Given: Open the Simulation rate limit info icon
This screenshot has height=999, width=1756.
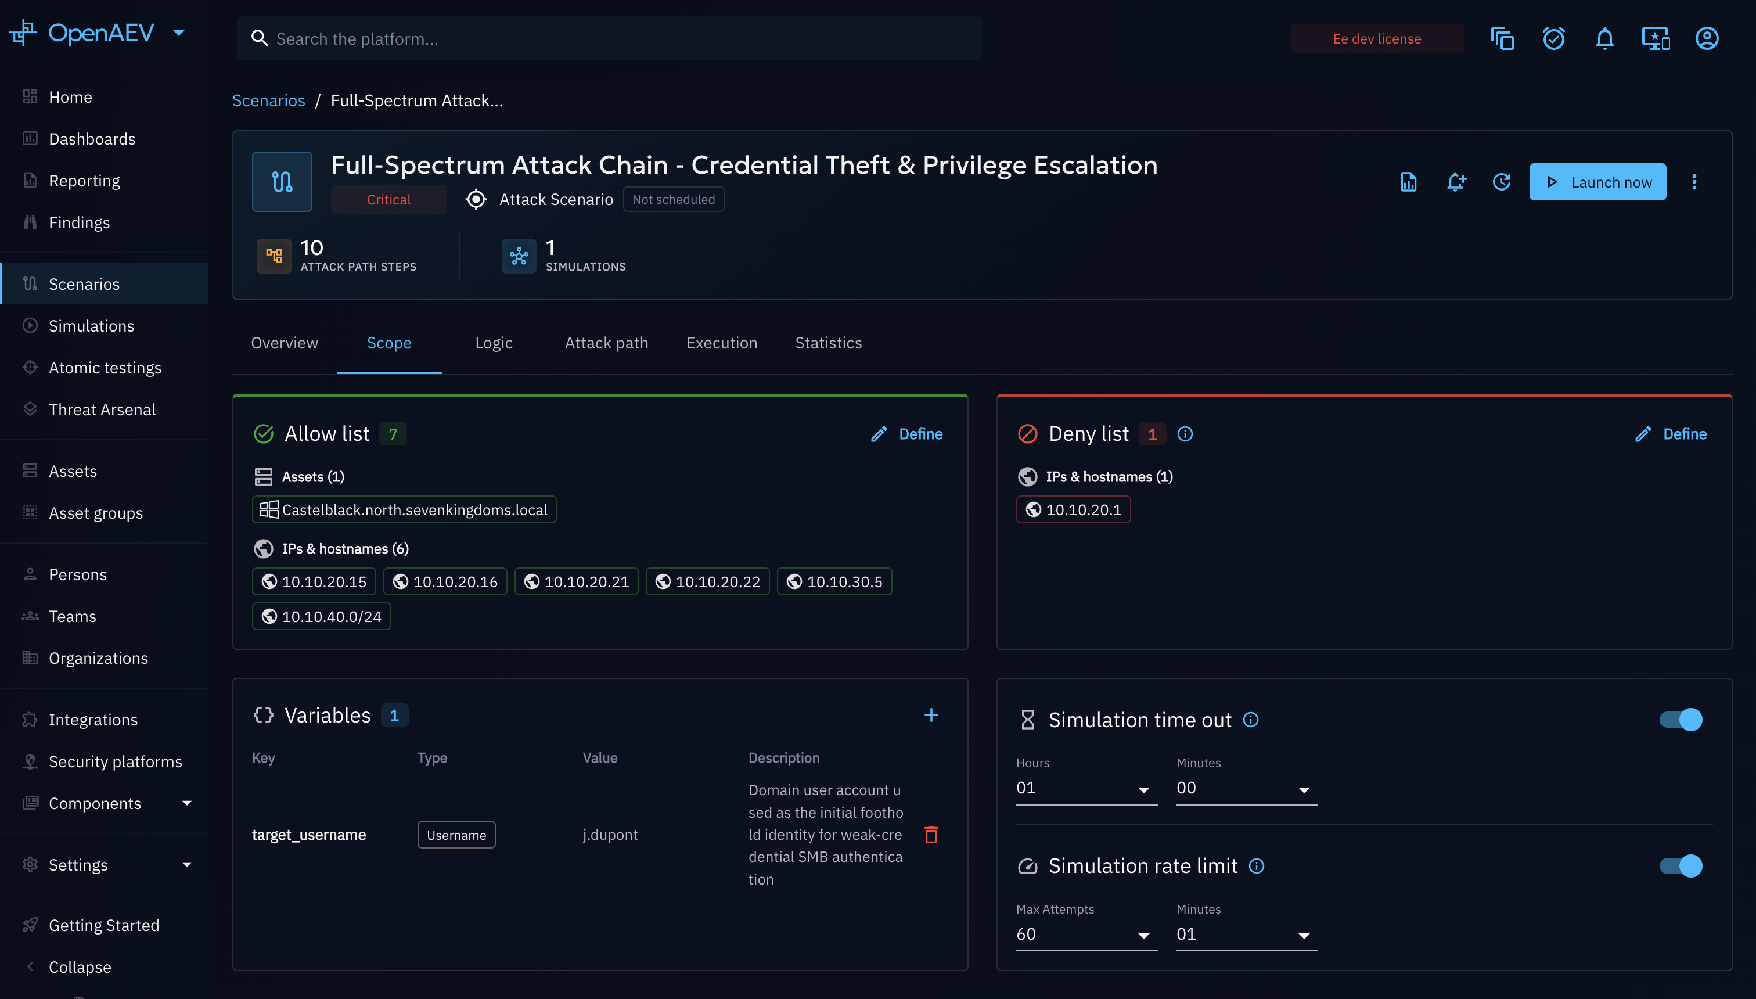Looking at the screenshot, I should tap(1256, 866).
